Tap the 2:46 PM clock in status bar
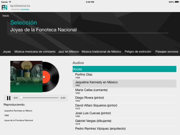Image resolution: width=180 pixels, height=135 pixels. (90, 2)
